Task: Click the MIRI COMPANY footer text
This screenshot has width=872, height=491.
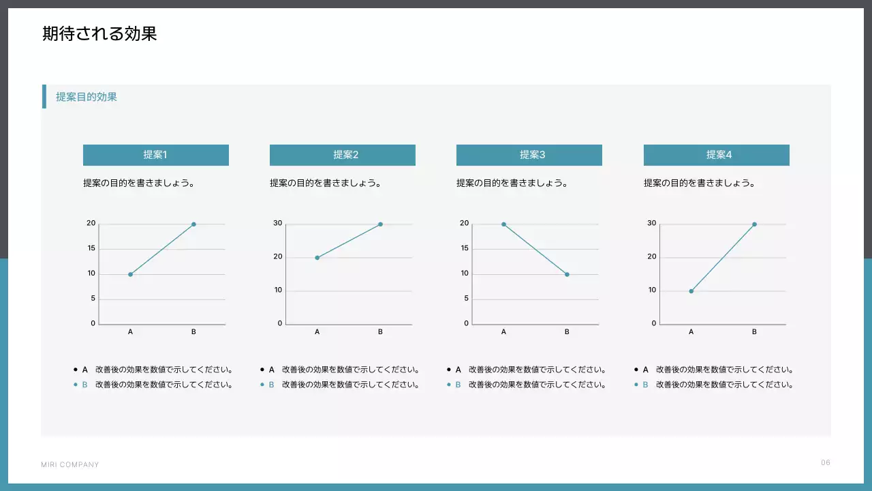Action: (x=69, y=464)
